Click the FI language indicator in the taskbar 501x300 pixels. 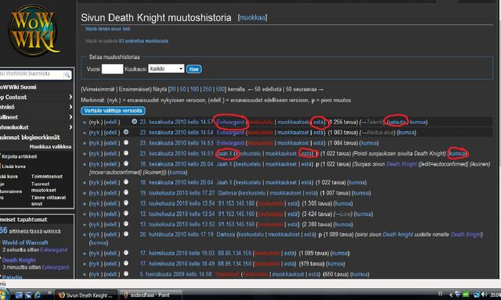[440, 294]
